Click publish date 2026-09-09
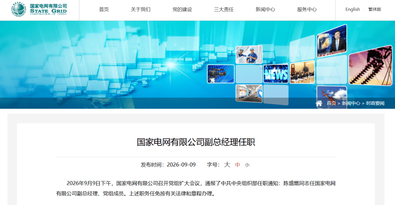 click(x=181, y=165)
